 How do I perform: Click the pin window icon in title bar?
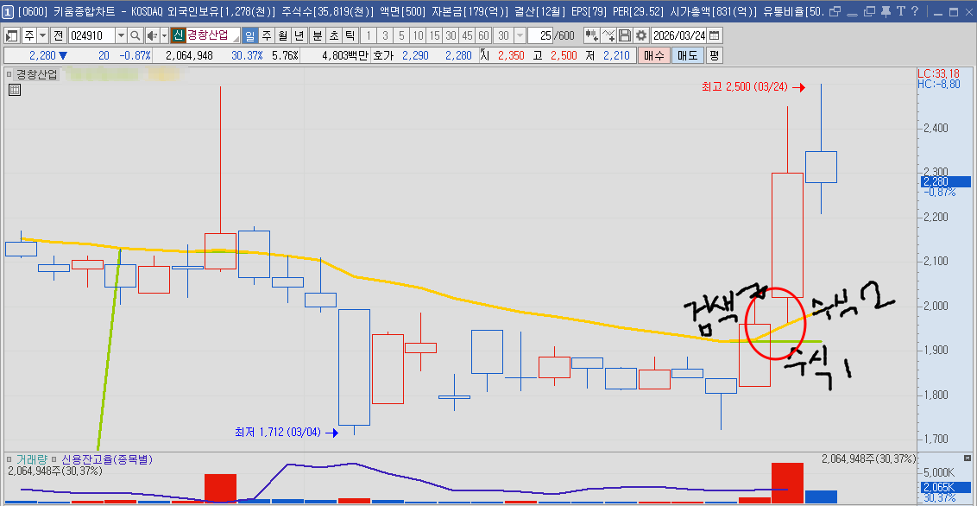point(885,11)
